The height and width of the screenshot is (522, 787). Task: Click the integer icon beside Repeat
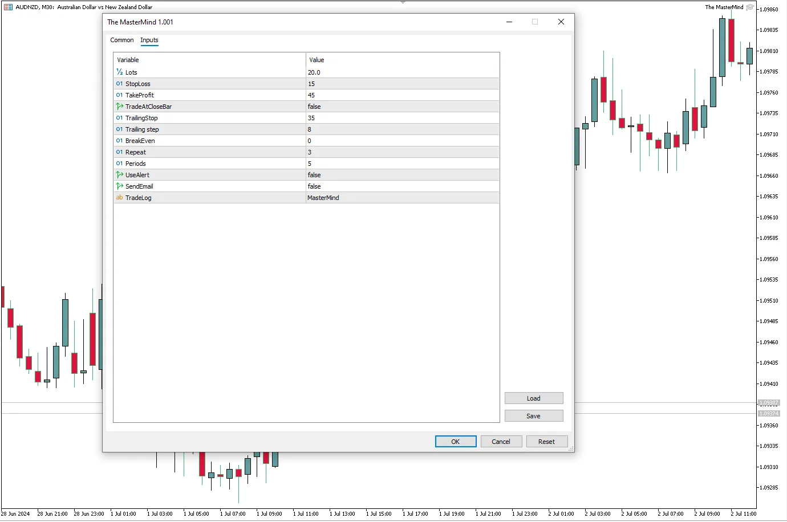[x=120, y=152]
